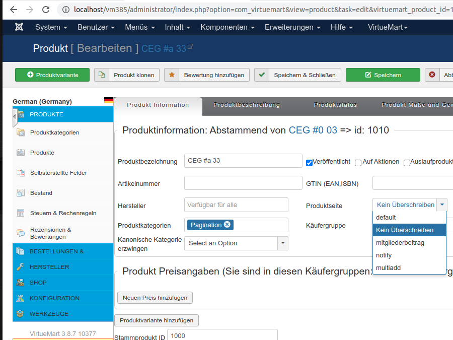Toggle the Auslaufprodukt checkbox

click(407, 163)
